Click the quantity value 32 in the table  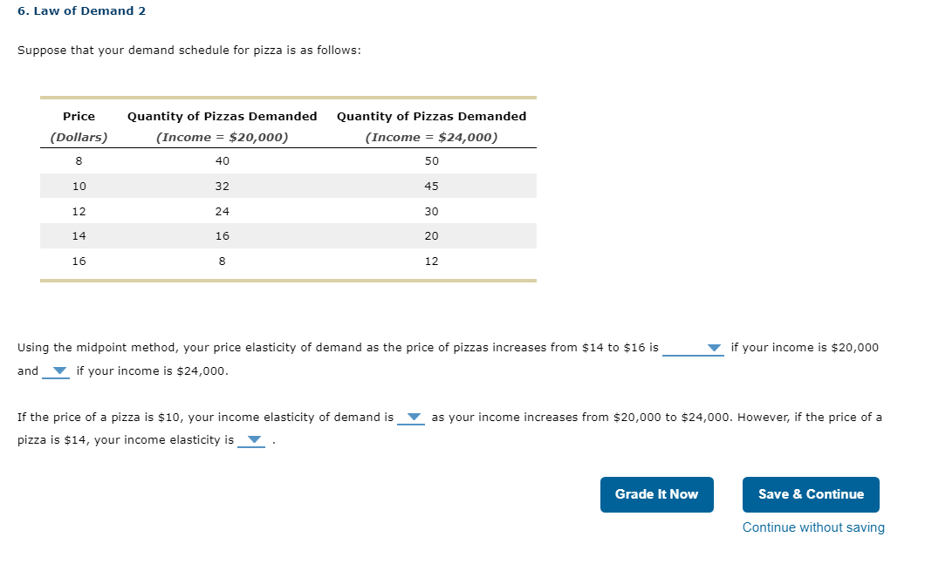click(x=223, y=186)
